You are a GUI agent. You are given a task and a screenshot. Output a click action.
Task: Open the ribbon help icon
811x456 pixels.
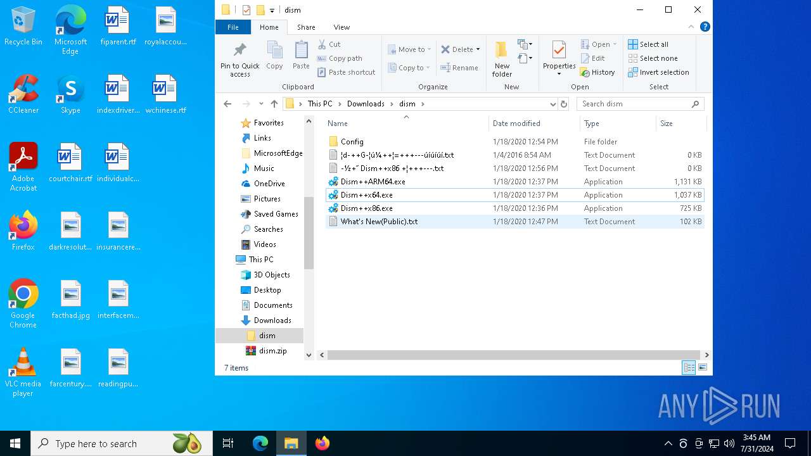[x=705, y=27]
